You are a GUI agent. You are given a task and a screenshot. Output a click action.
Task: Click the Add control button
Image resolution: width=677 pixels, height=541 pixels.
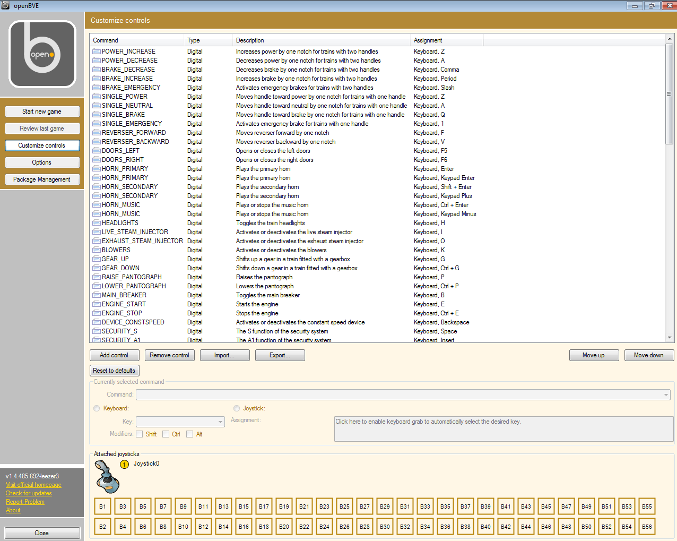pyautogui.click(x=115, y=355)
